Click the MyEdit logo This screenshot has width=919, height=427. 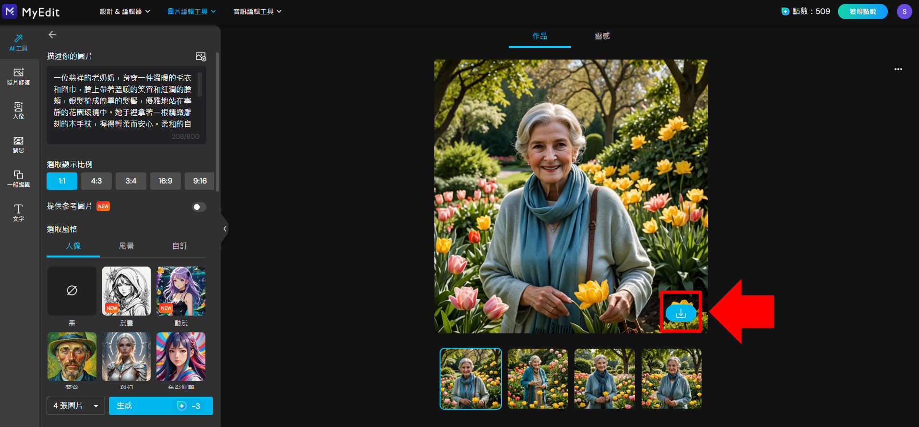pyautogui.click(x=31, y=12)
